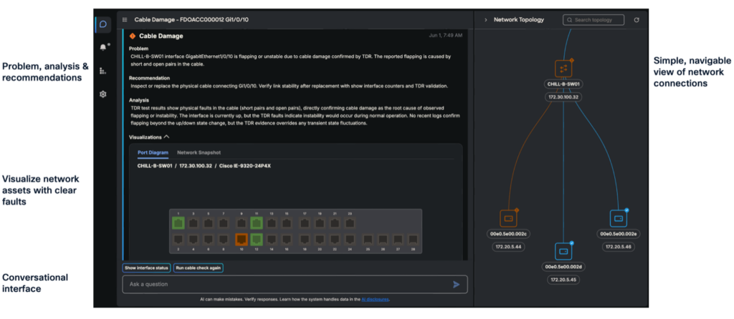Select the 00e0.5e00.002d device node
Viewport: 734px width, 319px height.
tap(563, 251)
